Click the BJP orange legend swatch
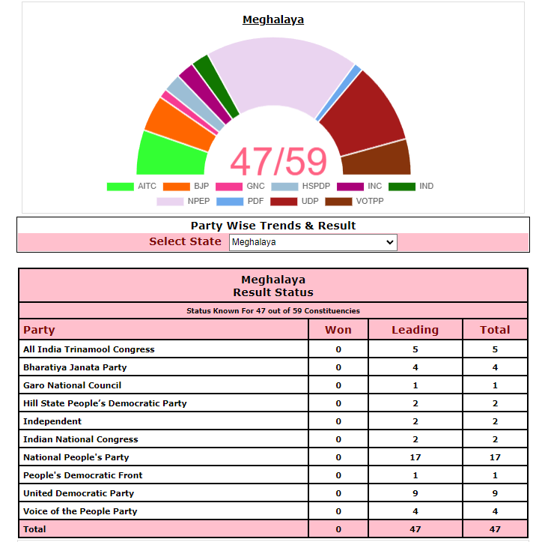 (x=176, y=187)
